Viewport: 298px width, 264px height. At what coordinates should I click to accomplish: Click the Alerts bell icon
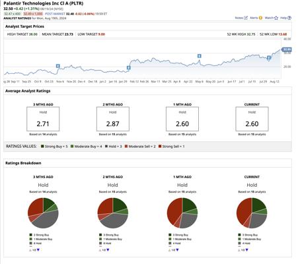point(260,18)
